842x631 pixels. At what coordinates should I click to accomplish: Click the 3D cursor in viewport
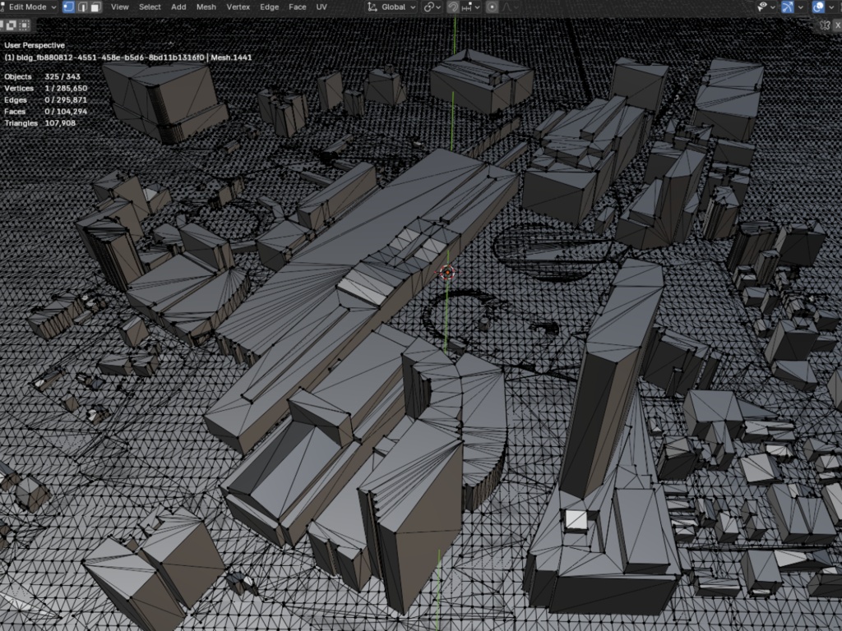click(x=447, y=273)
